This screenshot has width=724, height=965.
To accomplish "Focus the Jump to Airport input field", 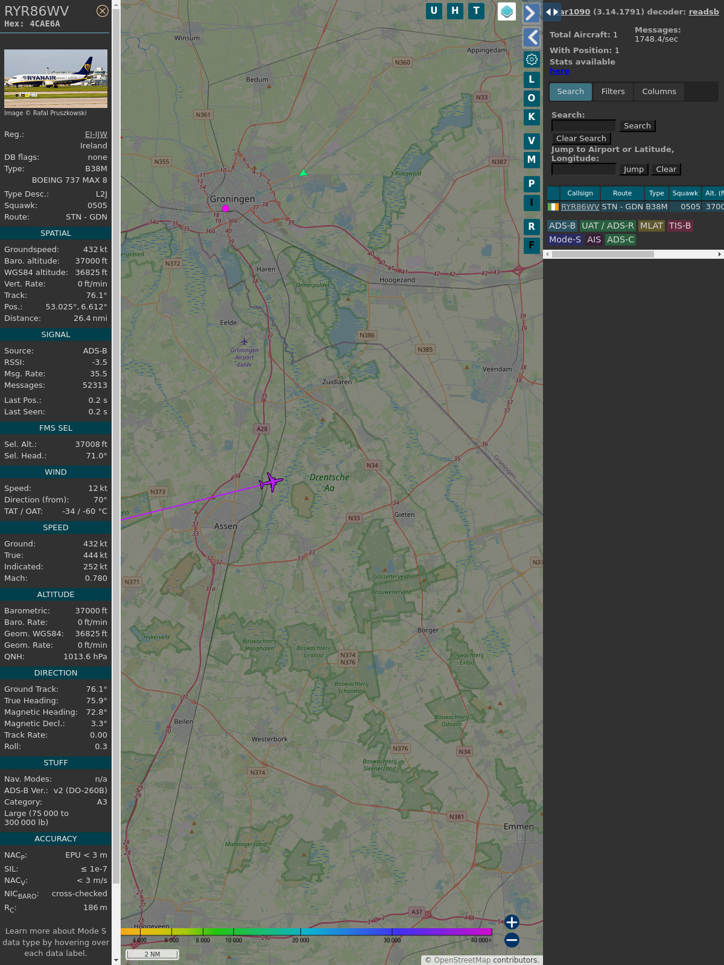I will (x=584, y=169).
